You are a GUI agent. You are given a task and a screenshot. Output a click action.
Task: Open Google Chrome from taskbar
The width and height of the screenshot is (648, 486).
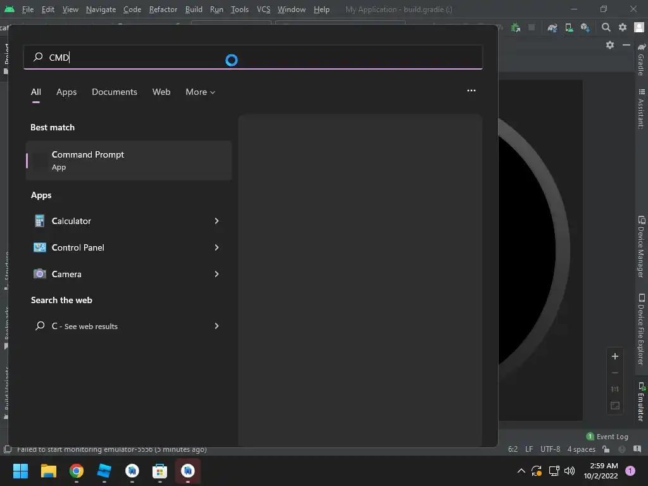coord(77,471)
